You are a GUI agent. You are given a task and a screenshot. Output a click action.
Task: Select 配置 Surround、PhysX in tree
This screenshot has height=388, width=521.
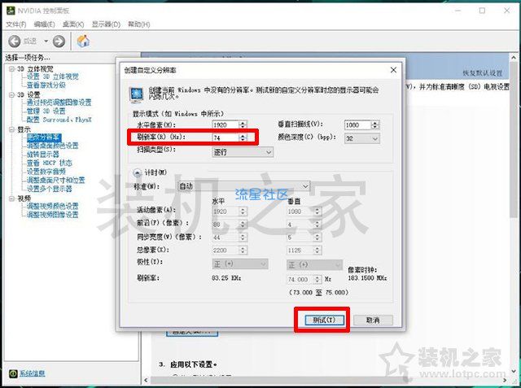pyautogui.click(x=59, y=120)
